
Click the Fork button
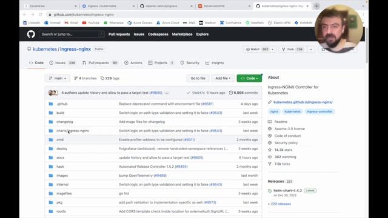[293, 50]
